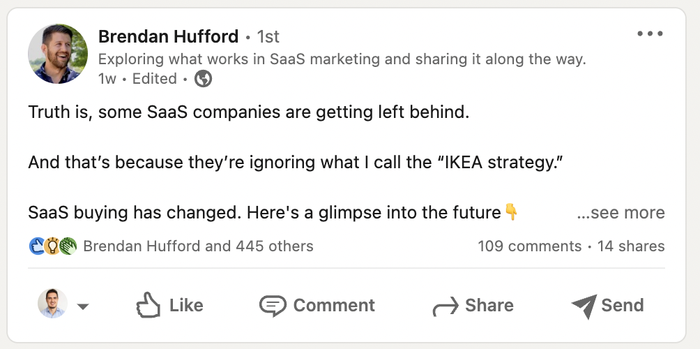Click the green clapping reaction icon
700x349 pixels.
67,246
